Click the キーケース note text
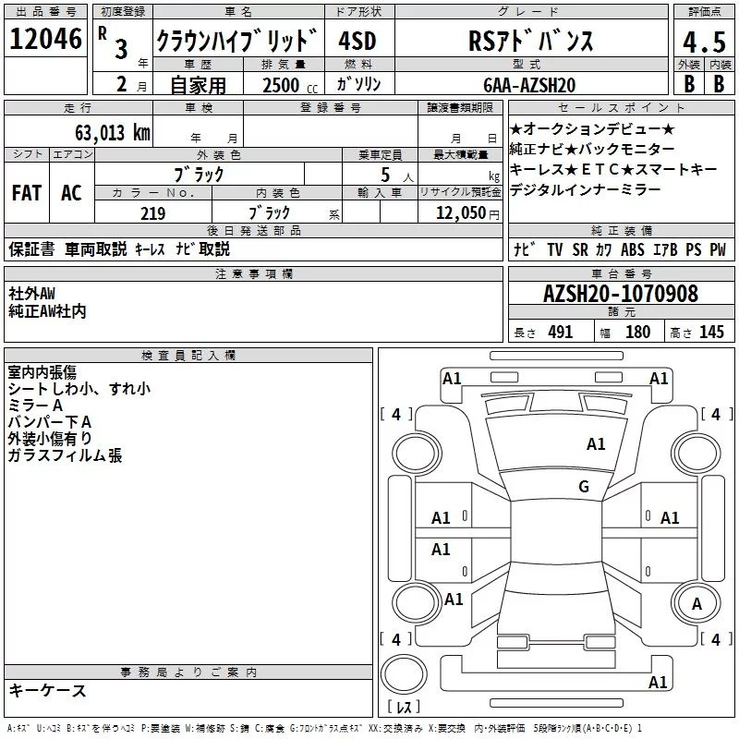 47,691
